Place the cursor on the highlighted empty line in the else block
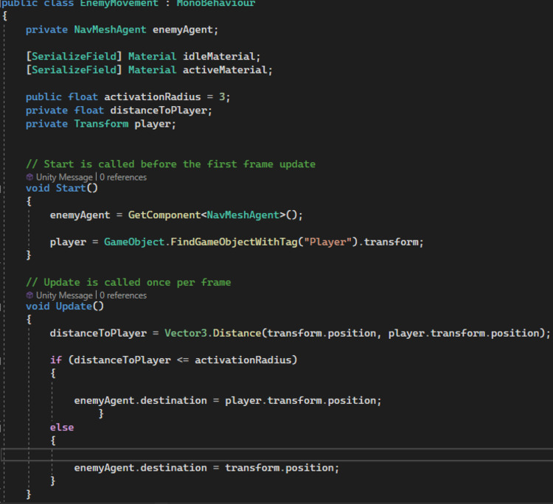 coord(276,455)
